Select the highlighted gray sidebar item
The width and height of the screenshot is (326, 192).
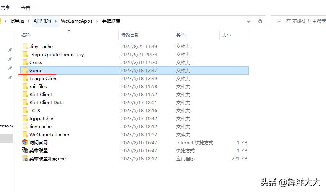(x=6, y=138)
